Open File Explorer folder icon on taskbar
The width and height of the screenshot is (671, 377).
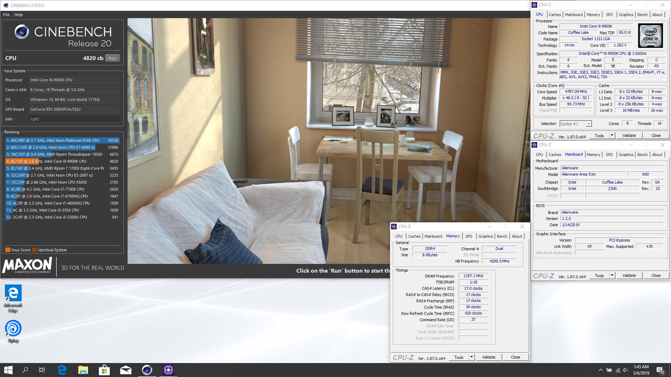[83, 370]
